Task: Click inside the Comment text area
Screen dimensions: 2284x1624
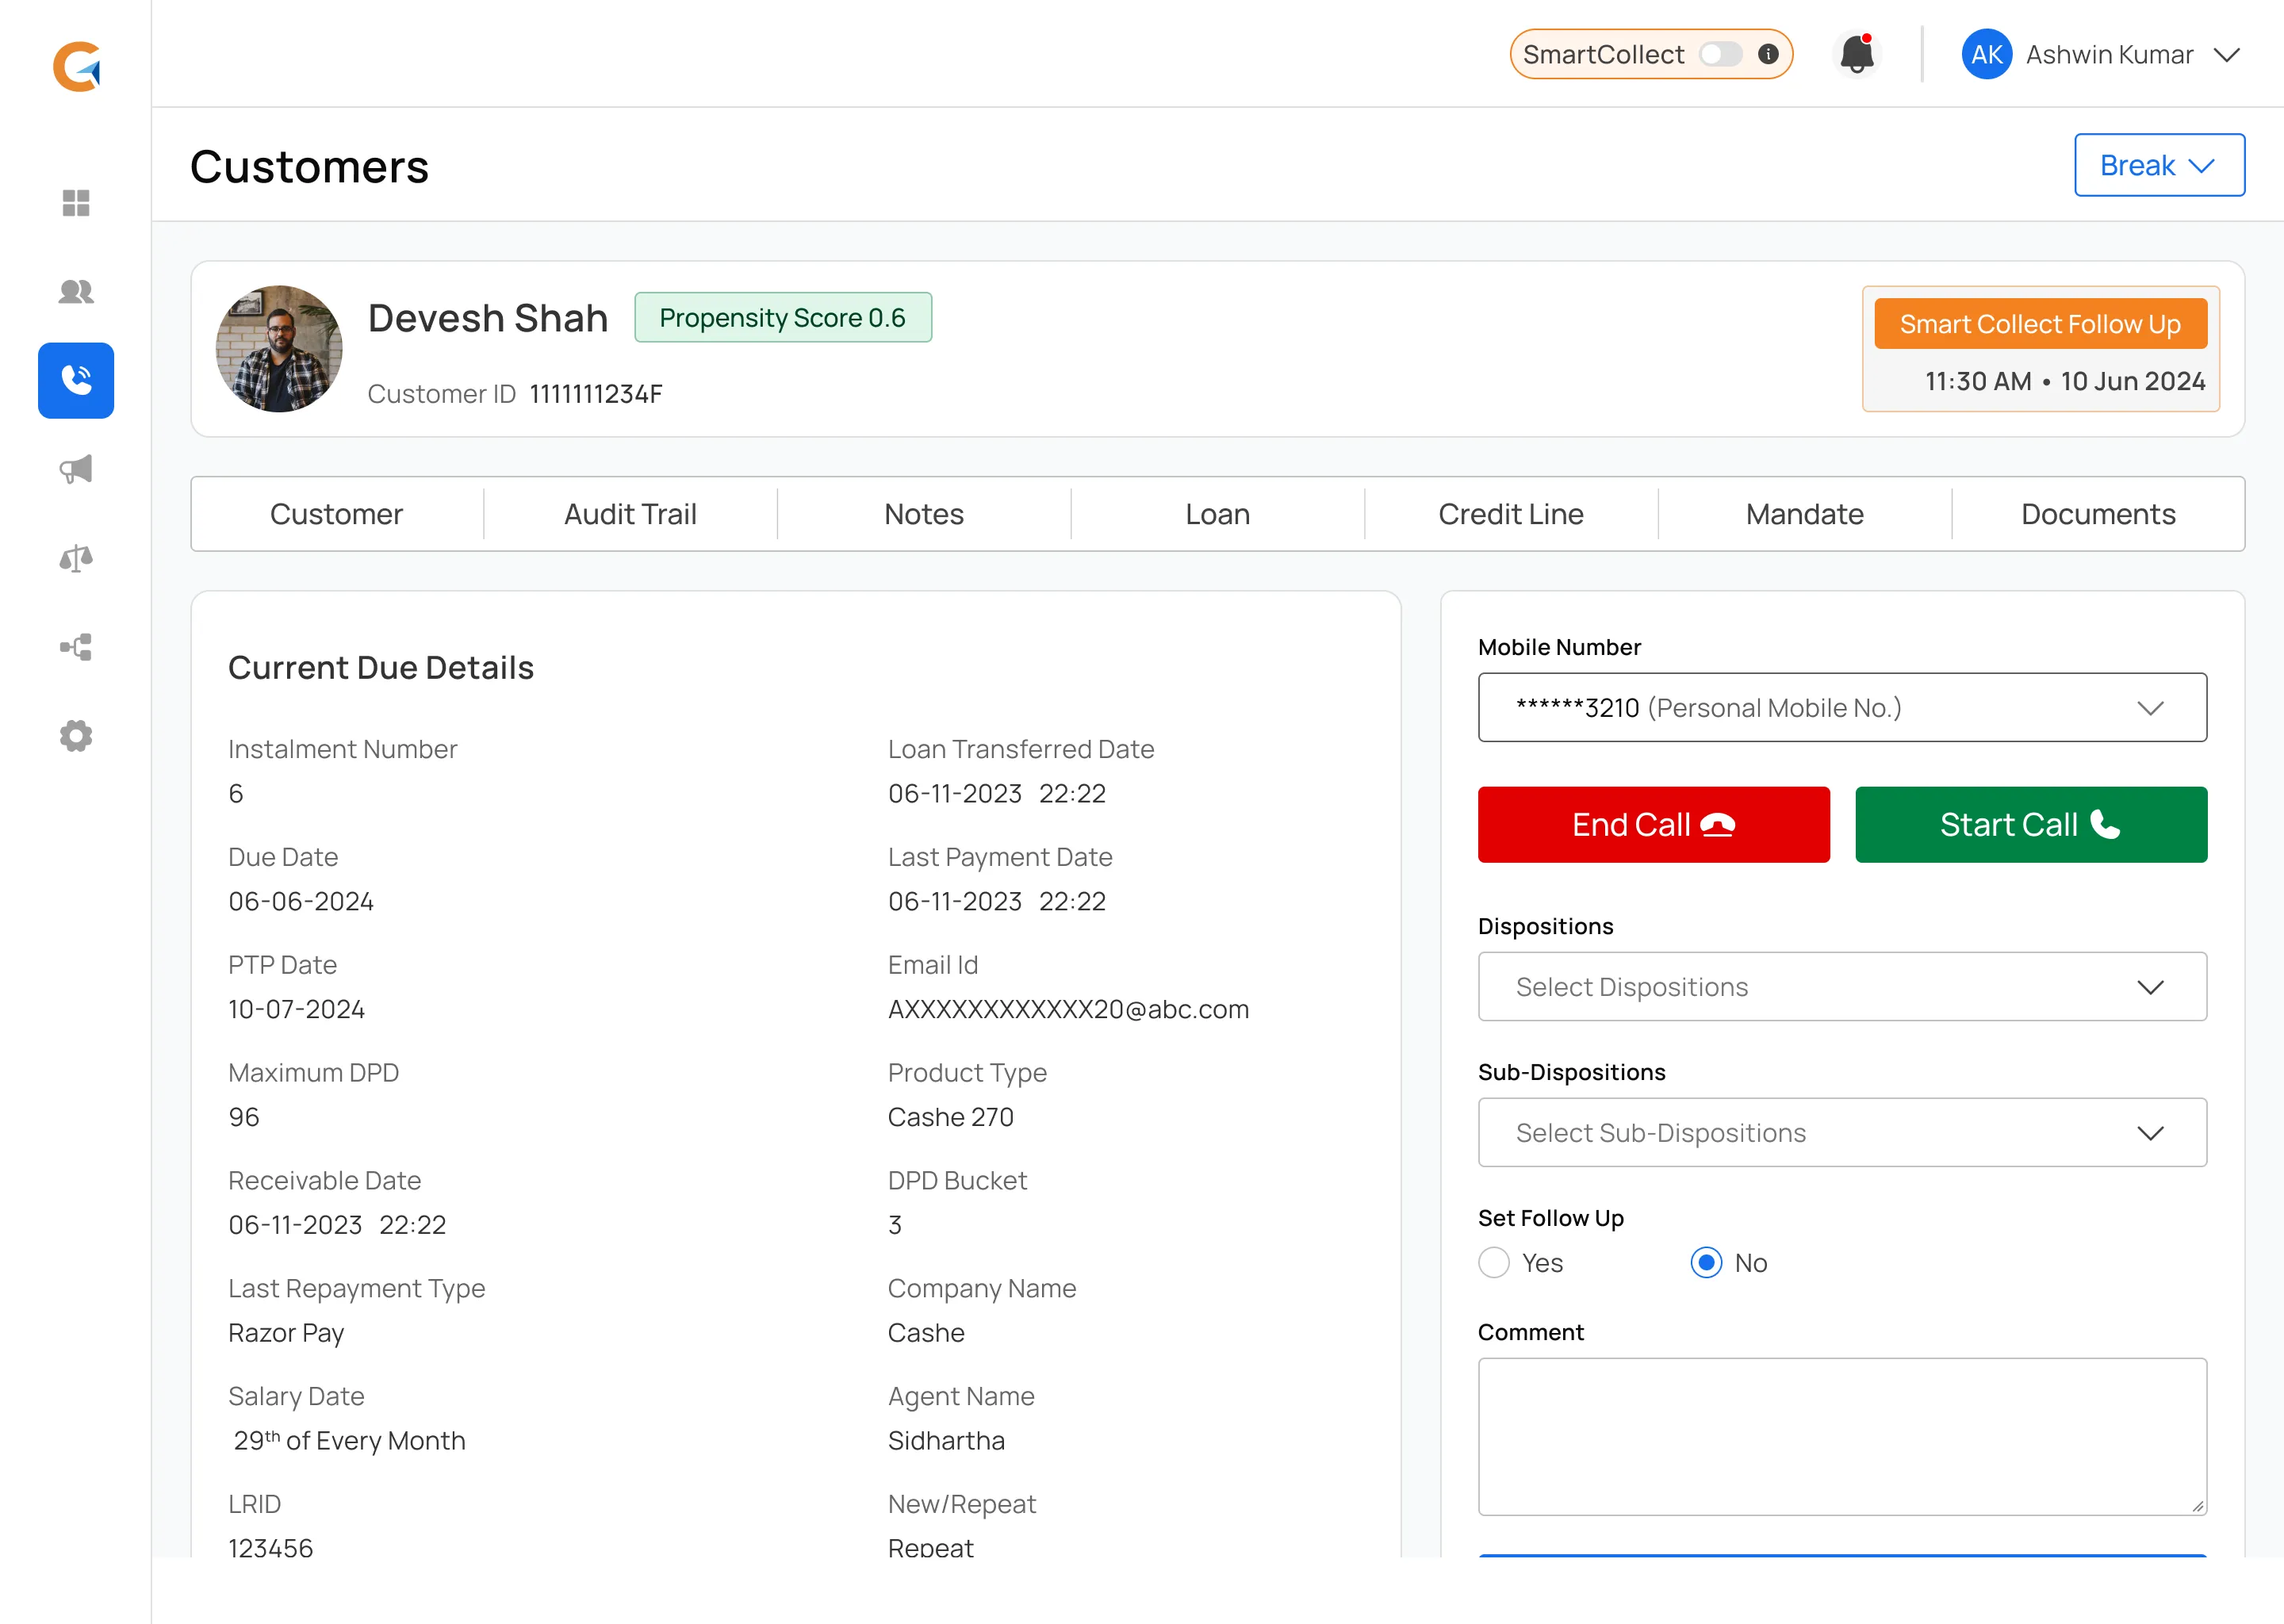Action: pyautogui.click(x=1841, y=1436)
